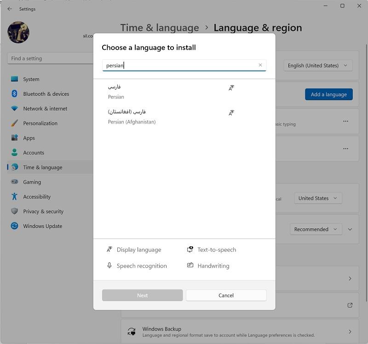Expand the regional format chevron
Image resolution: width=368 pixels, height=344 pixels.
[350, 229]
